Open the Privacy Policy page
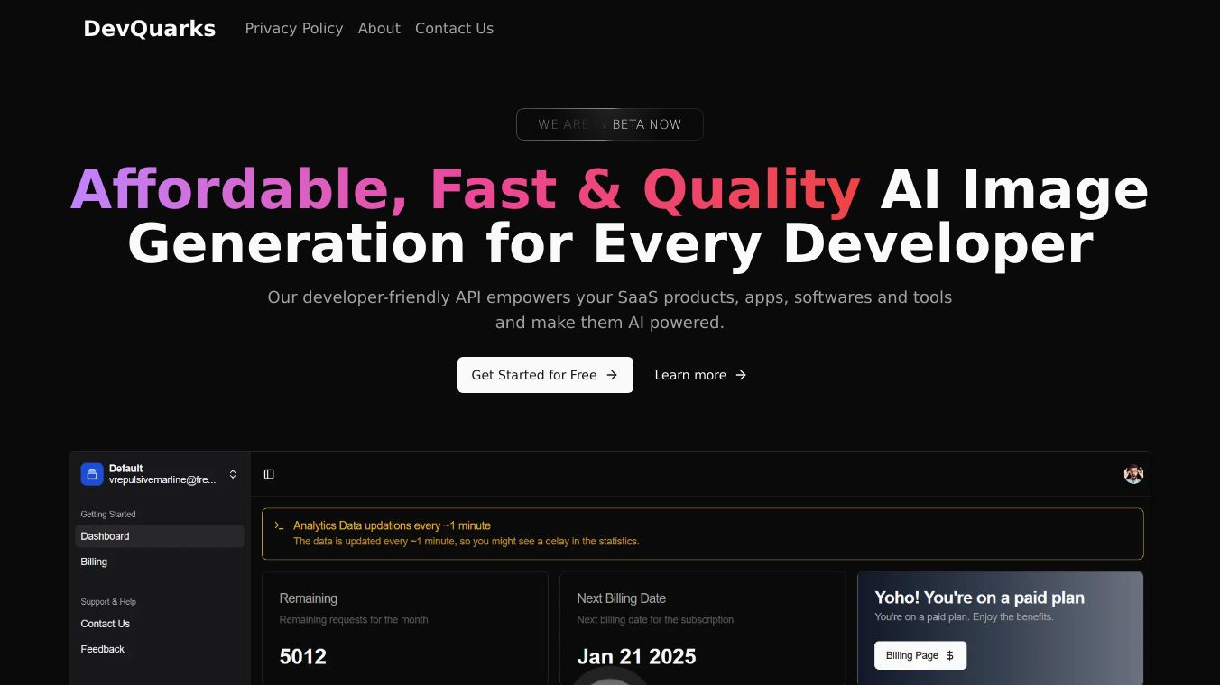The image size is (1220, 685). click(294, 29)
